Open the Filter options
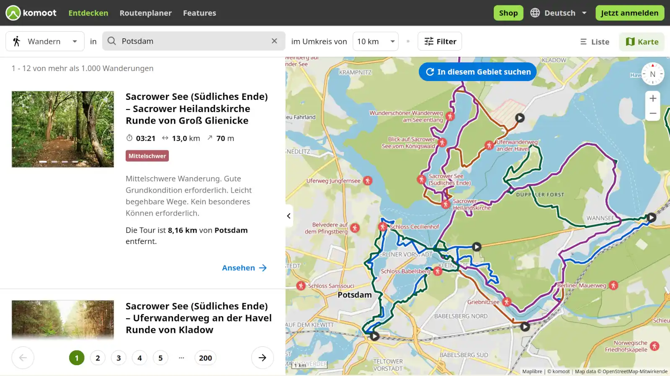Viewport: 670px width, 376px height. 440,41
